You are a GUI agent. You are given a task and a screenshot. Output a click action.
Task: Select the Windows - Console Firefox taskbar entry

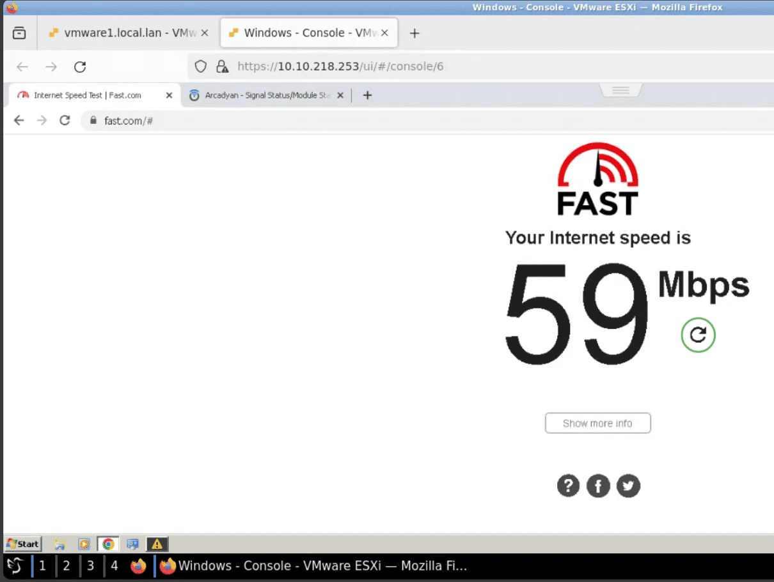click(x=313, y=566)
